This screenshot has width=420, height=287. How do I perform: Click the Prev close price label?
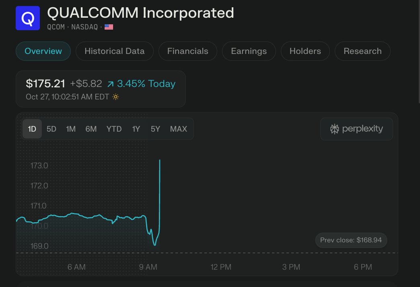point(351,240)
